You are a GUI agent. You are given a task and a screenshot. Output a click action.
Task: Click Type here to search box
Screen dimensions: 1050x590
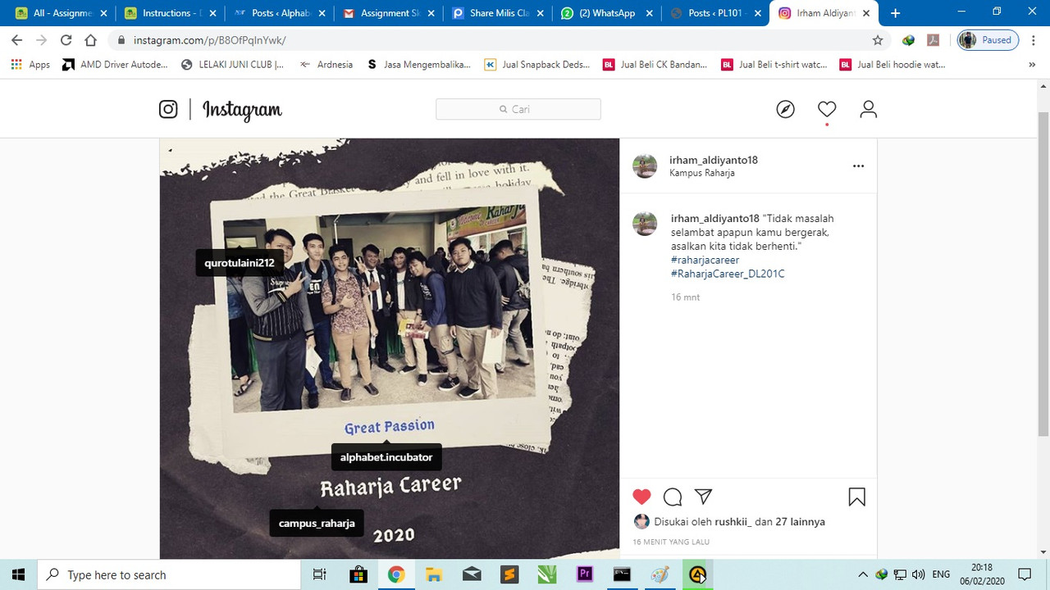tap(169, 574)
